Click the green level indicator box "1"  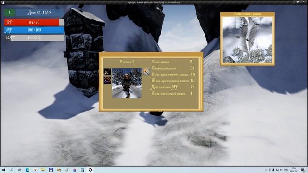10,12
